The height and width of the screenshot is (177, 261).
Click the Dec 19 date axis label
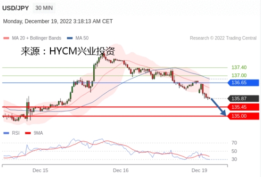pos(199,170)
